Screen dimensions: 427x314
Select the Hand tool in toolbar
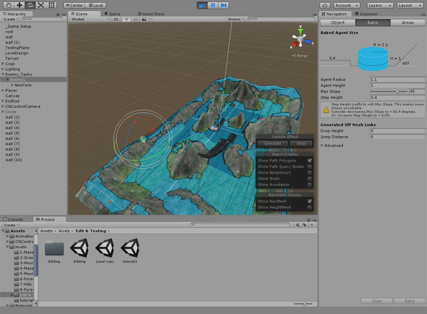(x=9, y=5)
